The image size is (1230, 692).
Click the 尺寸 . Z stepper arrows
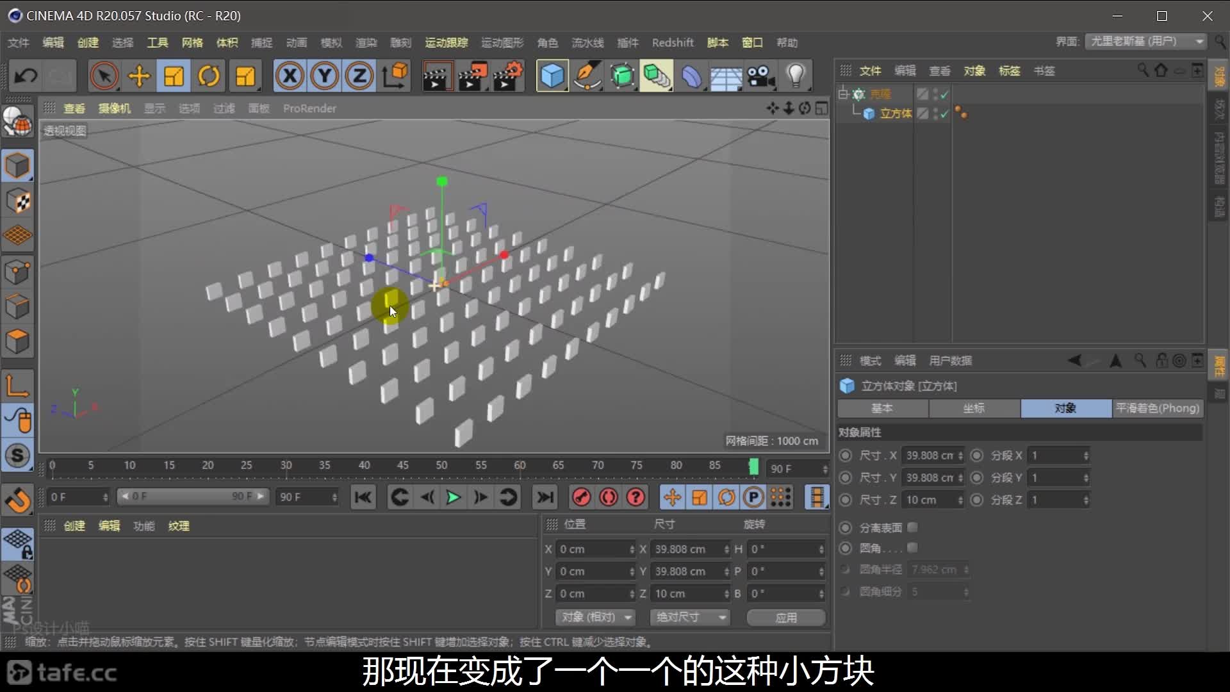pos(960,500)
